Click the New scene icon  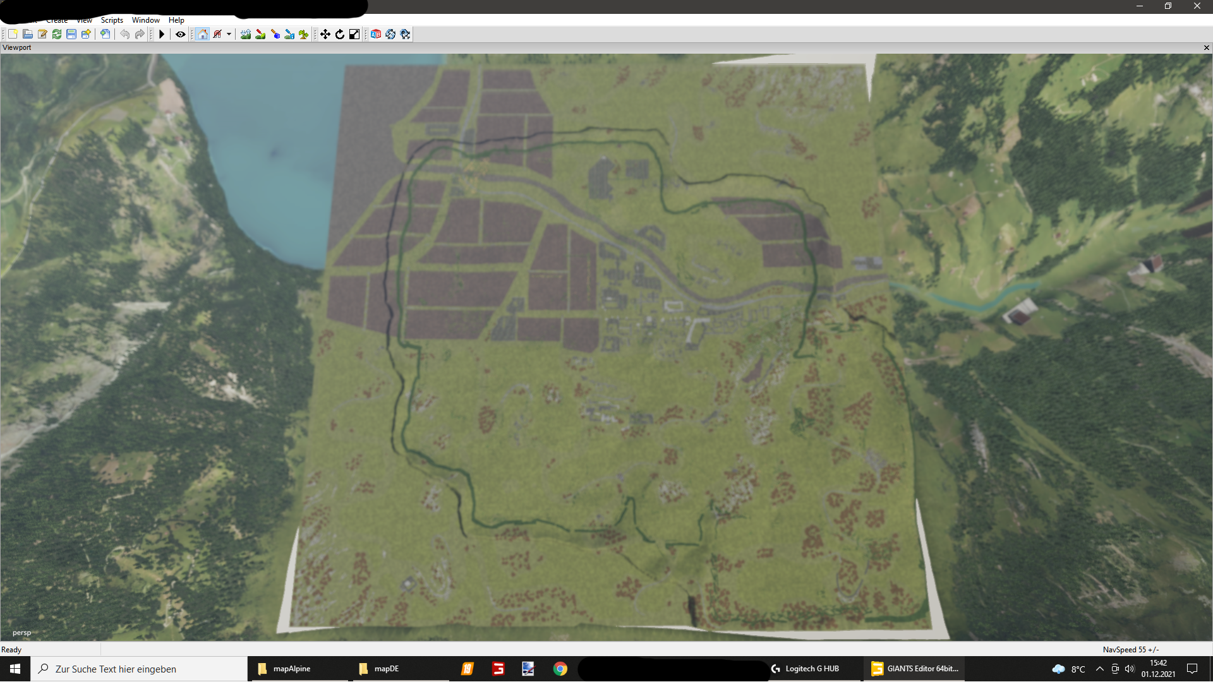(x=13, y=34)
